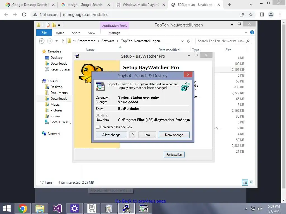
Task: Click New folder icon in quick access toolbar
Action: (x=54, y=25)
